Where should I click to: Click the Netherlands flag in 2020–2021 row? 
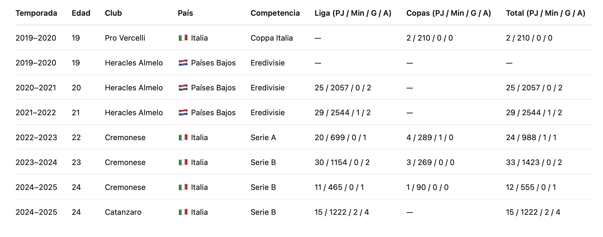pyautogui.click(x=183, y=88)
